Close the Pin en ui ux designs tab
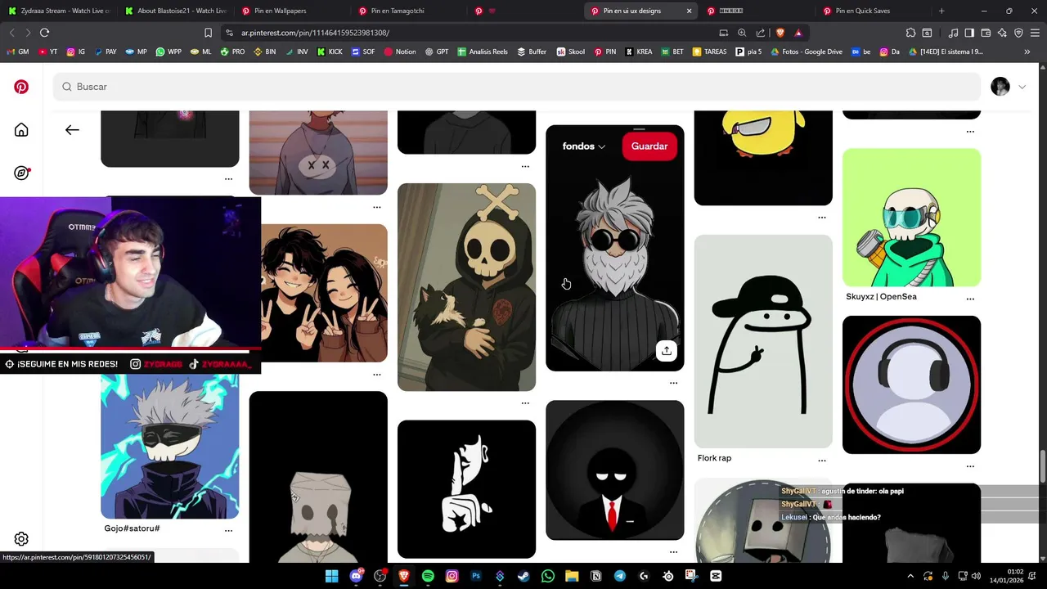1047x589 pixels. pos(689,11)
